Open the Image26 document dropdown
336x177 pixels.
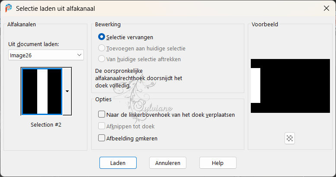[46, 55]
